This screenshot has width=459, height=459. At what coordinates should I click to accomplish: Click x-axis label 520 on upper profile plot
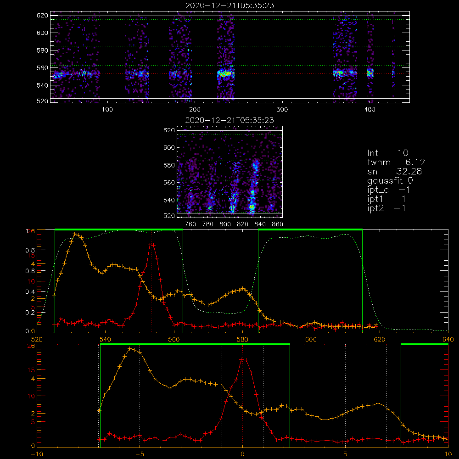point(37,340)
